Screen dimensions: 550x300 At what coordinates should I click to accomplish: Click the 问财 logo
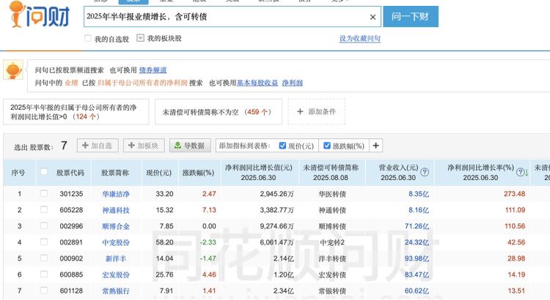[x=40, y=15]
